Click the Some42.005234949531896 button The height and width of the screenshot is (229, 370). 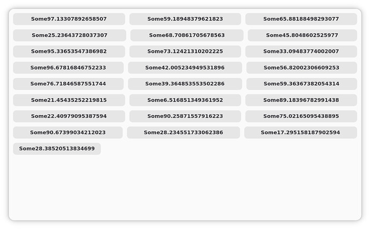coord(184,68)
